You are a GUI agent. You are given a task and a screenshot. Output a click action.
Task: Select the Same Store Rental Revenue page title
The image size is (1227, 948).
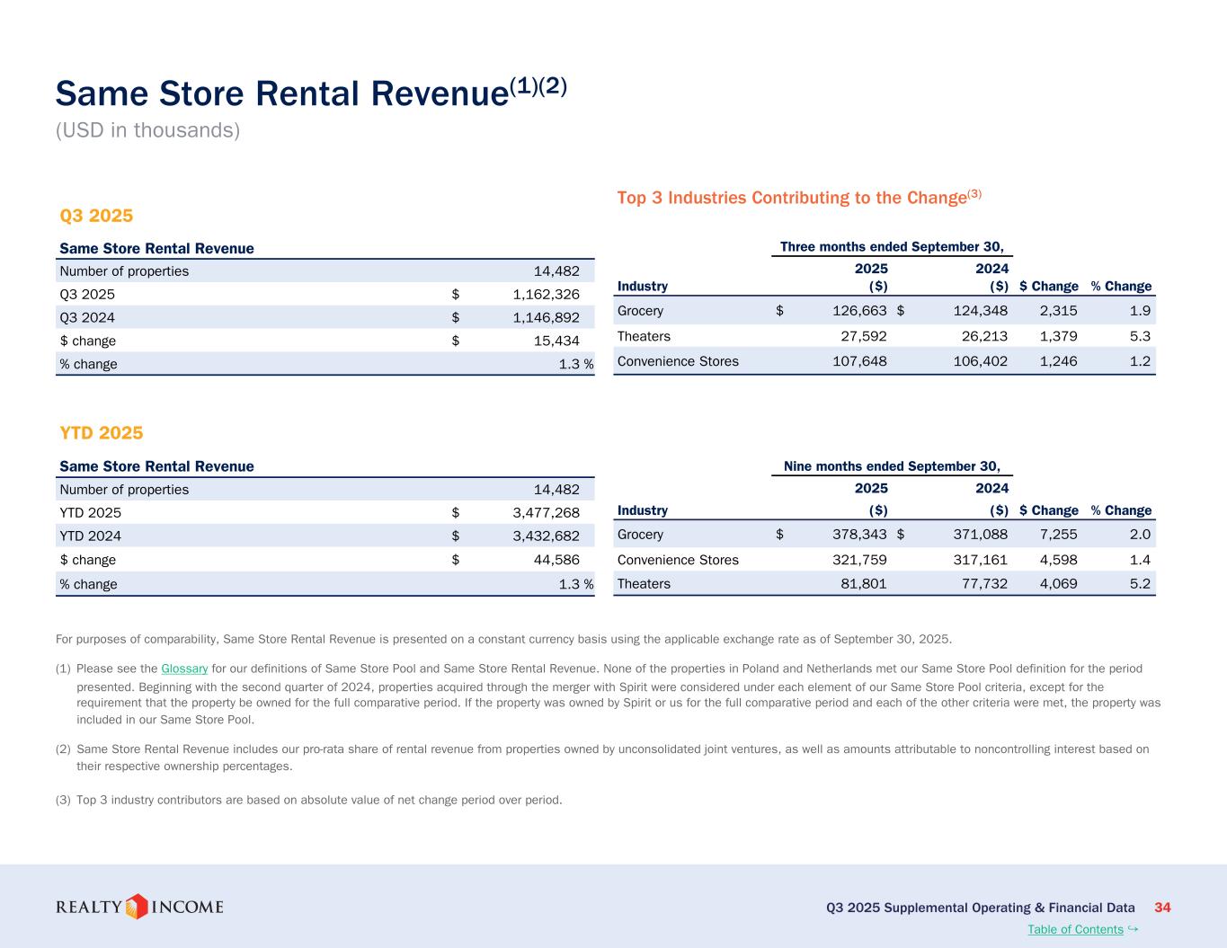click(x=311, y=93)
